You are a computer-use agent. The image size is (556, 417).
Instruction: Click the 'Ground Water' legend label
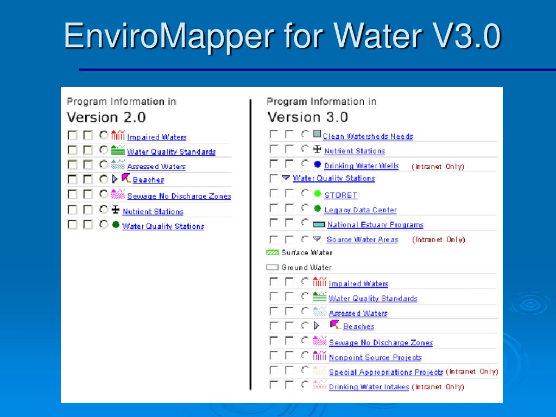click(306, 267)
